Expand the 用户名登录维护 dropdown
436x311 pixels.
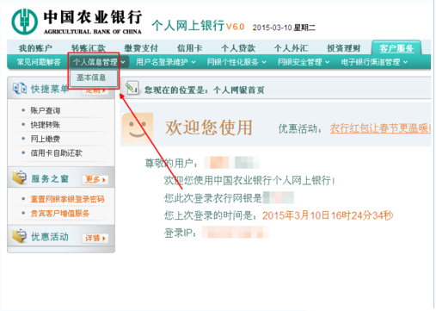166,62
